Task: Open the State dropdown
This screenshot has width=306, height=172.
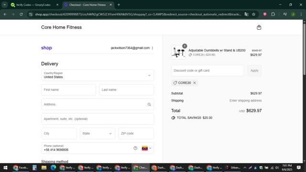Action: [97, 134]
